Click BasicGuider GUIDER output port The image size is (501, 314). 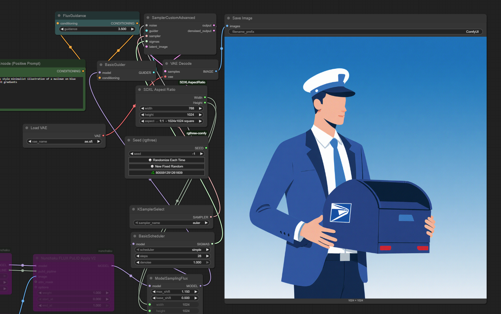tap(154, 73)
